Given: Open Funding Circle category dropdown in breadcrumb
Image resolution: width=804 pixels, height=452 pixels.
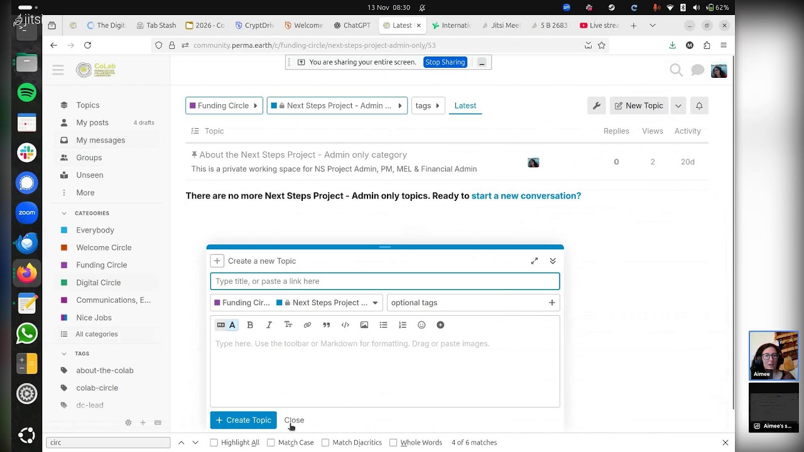Looking at the screenshot, I should (x=224, y=105).
